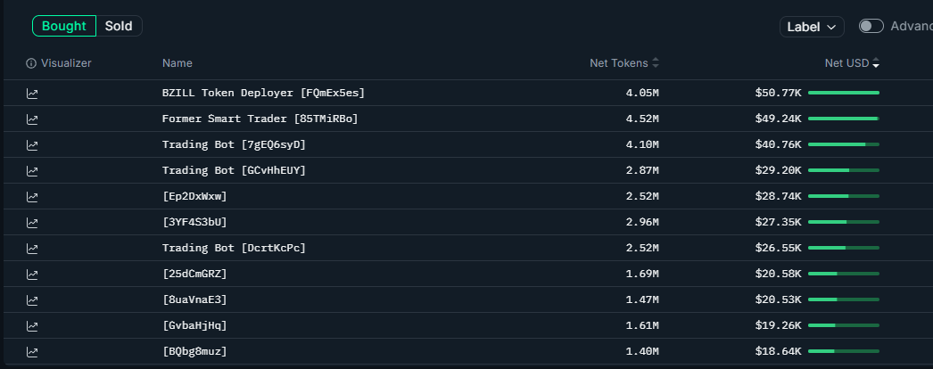Open visualizer chart for BQbg8muz row
This screenshot has width=933, height=369.
[x=32, y=352]
